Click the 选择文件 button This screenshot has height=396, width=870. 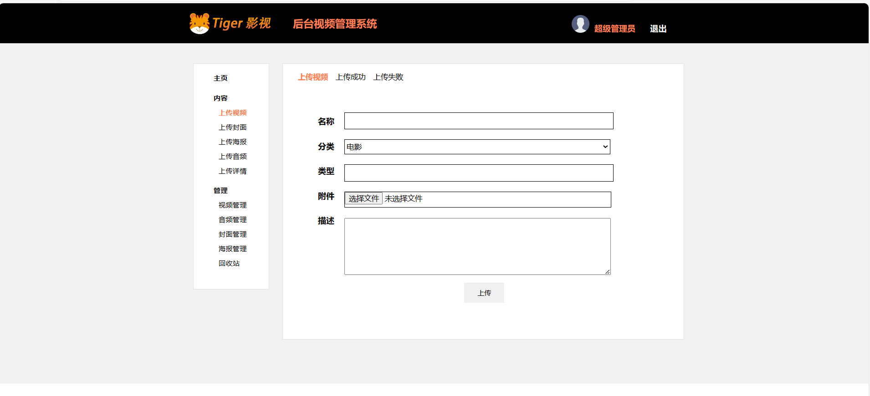363,198
